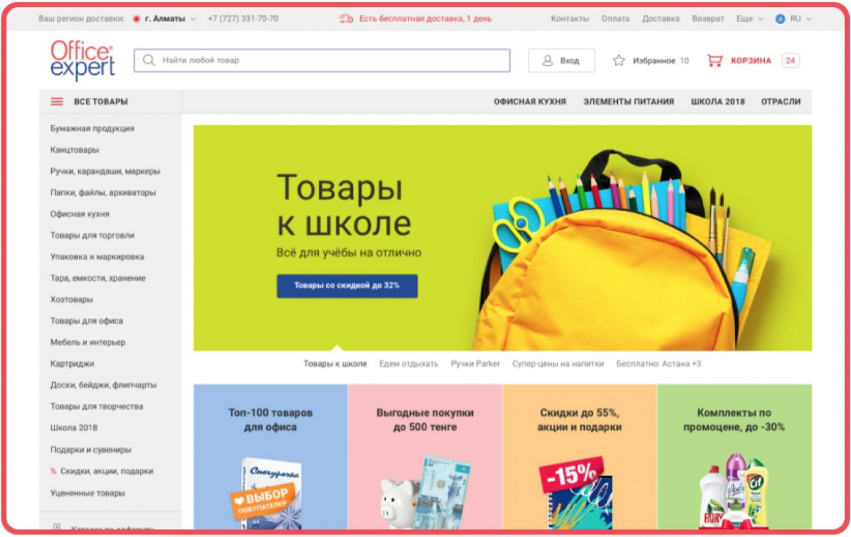Click the magnifier icon in search bar
This screenshot has height=537, width=851.
148,61
